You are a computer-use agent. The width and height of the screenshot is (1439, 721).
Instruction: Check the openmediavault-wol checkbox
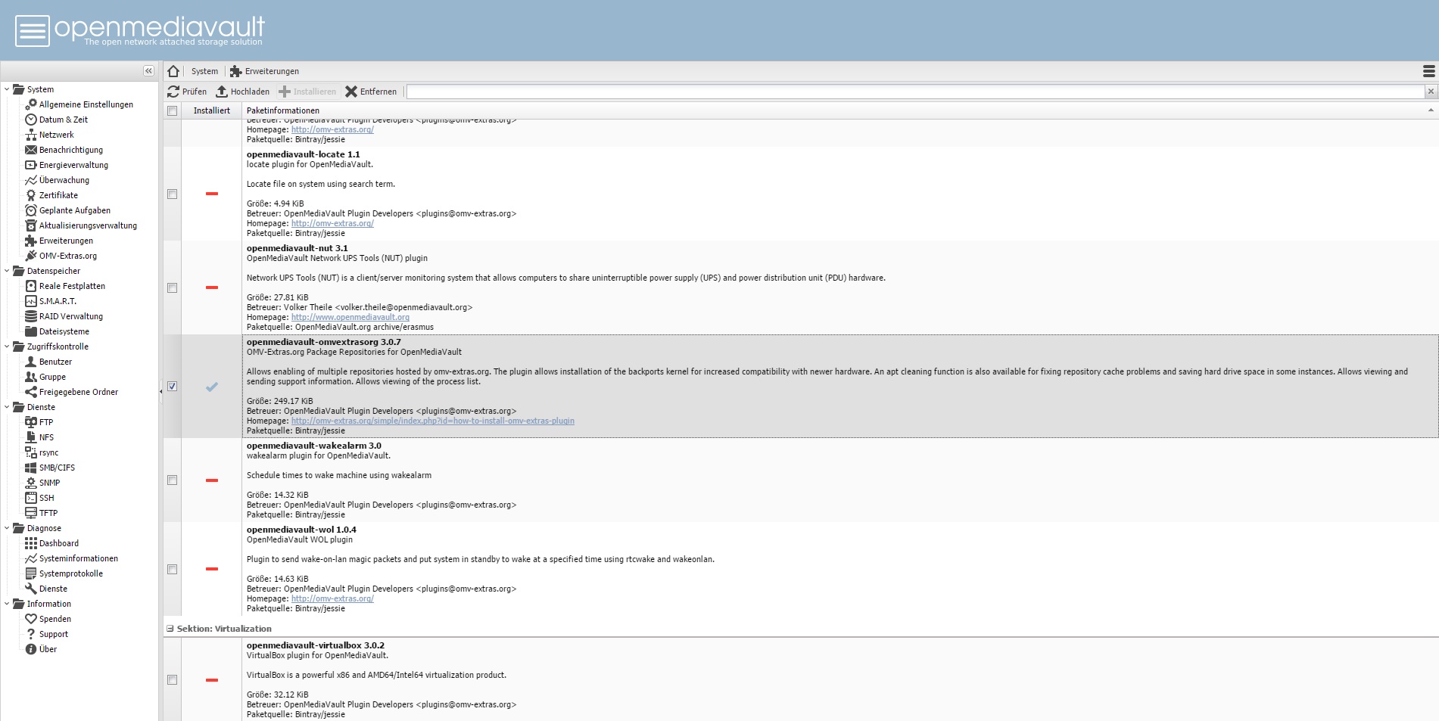172,569
